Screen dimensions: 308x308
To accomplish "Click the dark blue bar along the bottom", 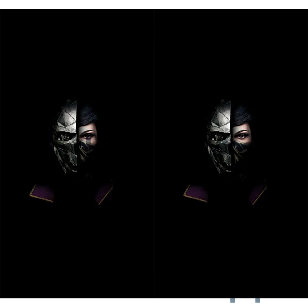I will (126, 301).
